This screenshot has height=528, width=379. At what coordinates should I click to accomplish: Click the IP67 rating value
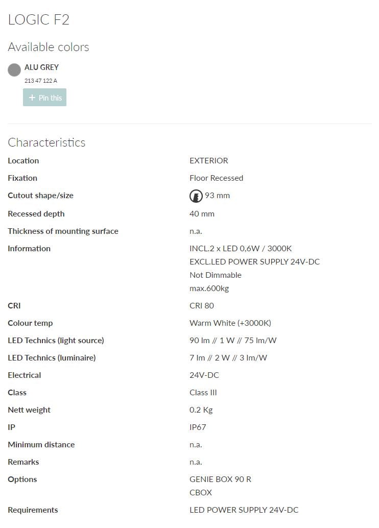[x=198, y=427]
